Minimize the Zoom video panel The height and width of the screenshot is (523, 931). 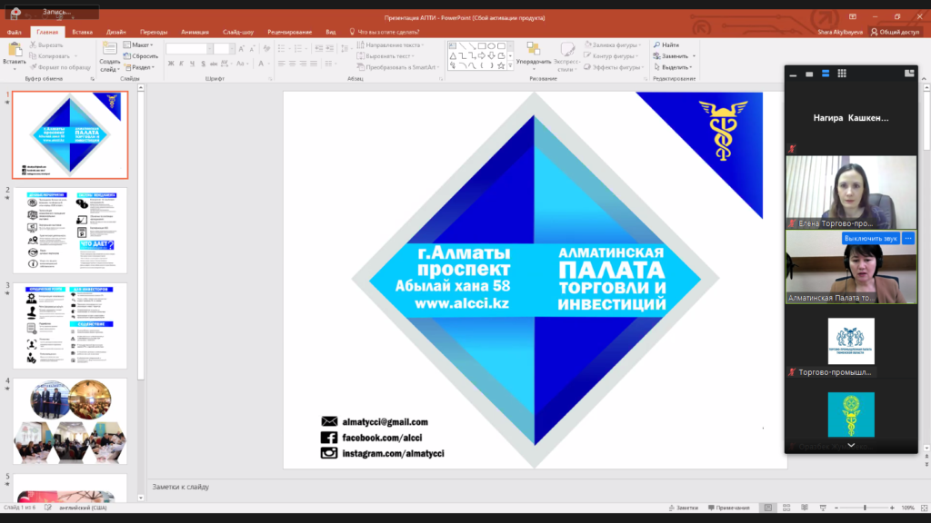coord(793,74)
